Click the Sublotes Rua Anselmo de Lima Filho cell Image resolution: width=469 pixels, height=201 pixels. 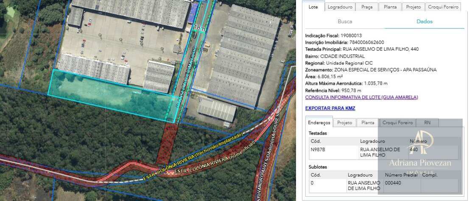(x=365, y=185)
